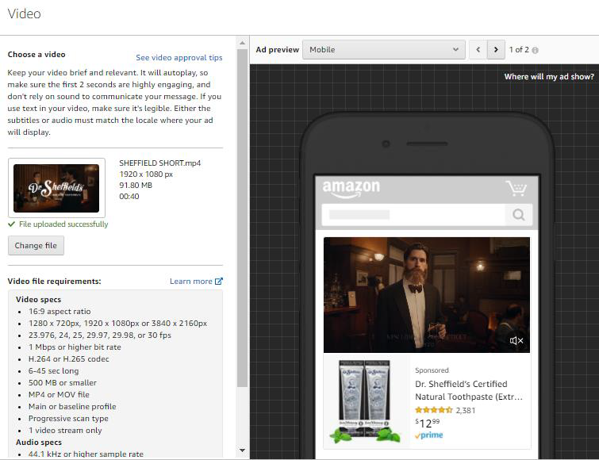Viewport: 599px width, 460px height.
Task: Click the Sponsored label in the ad
Action: pyautogui.click(x=432, y=370)
